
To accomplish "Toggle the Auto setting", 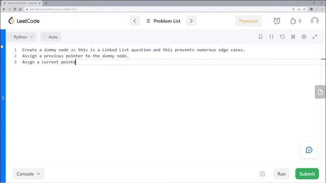I will [51, 37].
